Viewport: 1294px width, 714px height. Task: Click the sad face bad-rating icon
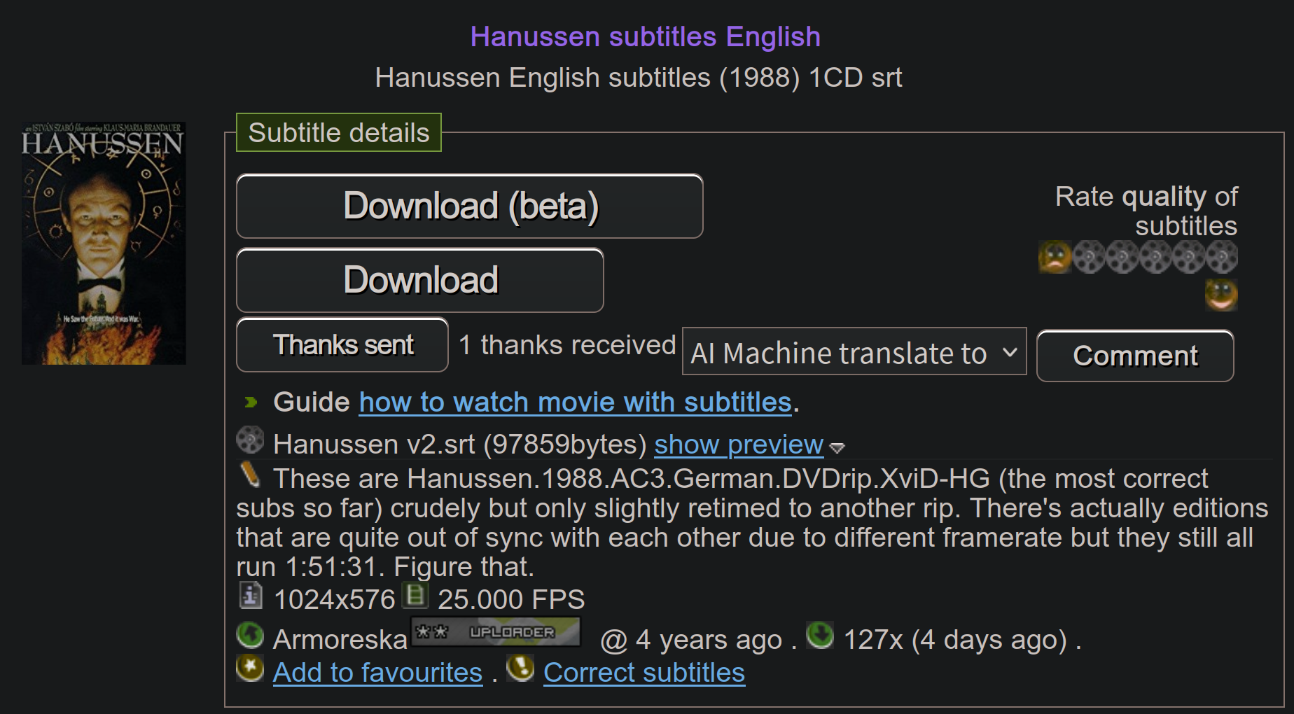click(x=1054, y=257)
